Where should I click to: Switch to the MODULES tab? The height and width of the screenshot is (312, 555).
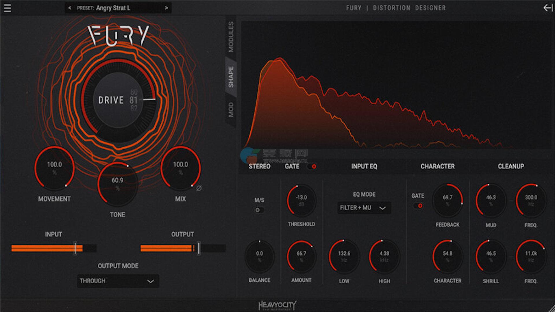231,37
